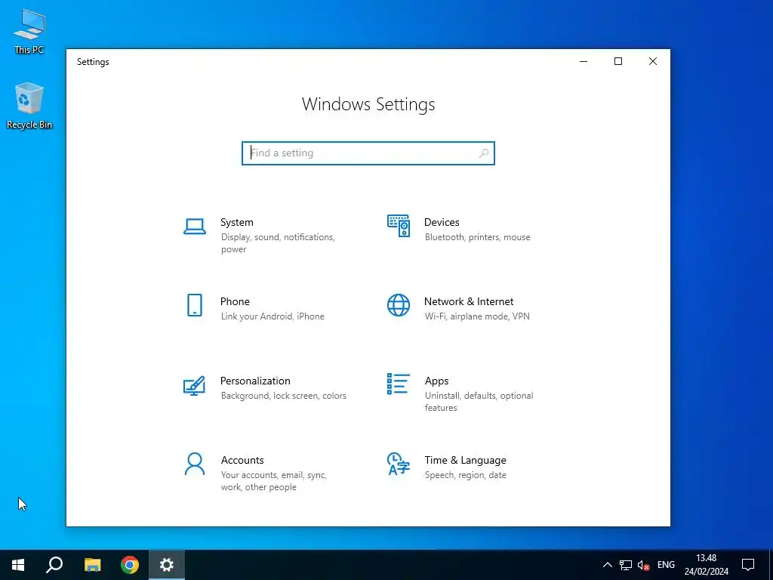Click 'Speech, region, date' description
This screenshot has height=580, width=773.
pos(465,475)
